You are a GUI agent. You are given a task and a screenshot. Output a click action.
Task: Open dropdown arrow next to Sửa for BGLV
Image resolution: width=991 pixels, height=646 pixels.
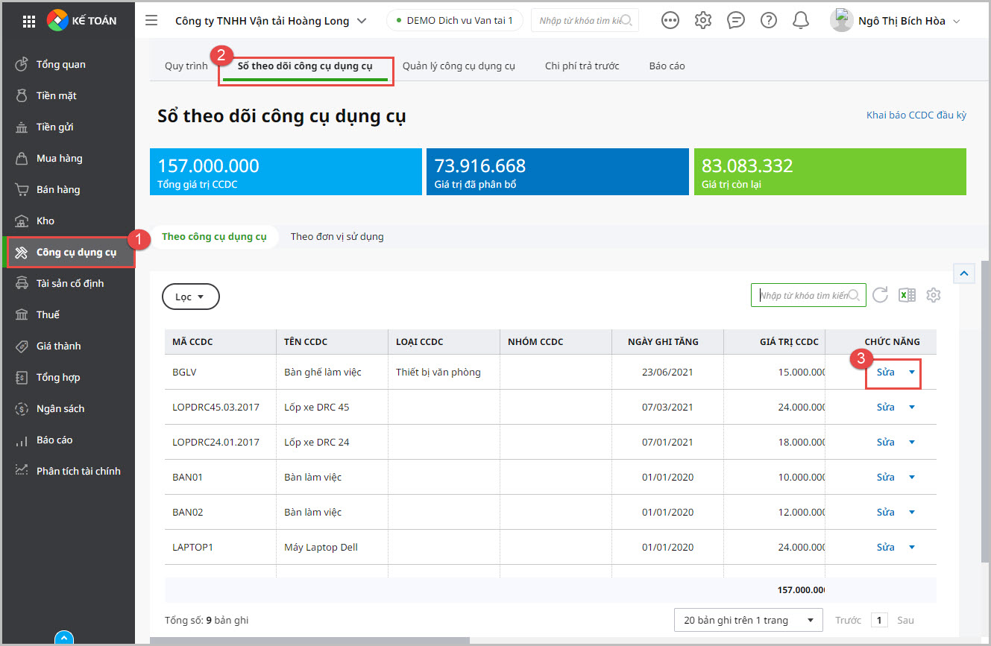click(x=911, y=373)
